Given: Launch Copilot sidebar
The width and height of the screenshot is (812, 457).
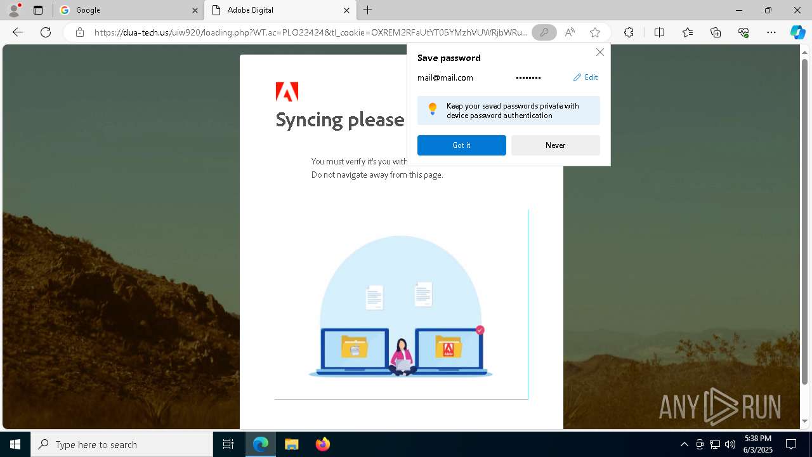Looking at the screenshot, I should [x=797, y=32].
